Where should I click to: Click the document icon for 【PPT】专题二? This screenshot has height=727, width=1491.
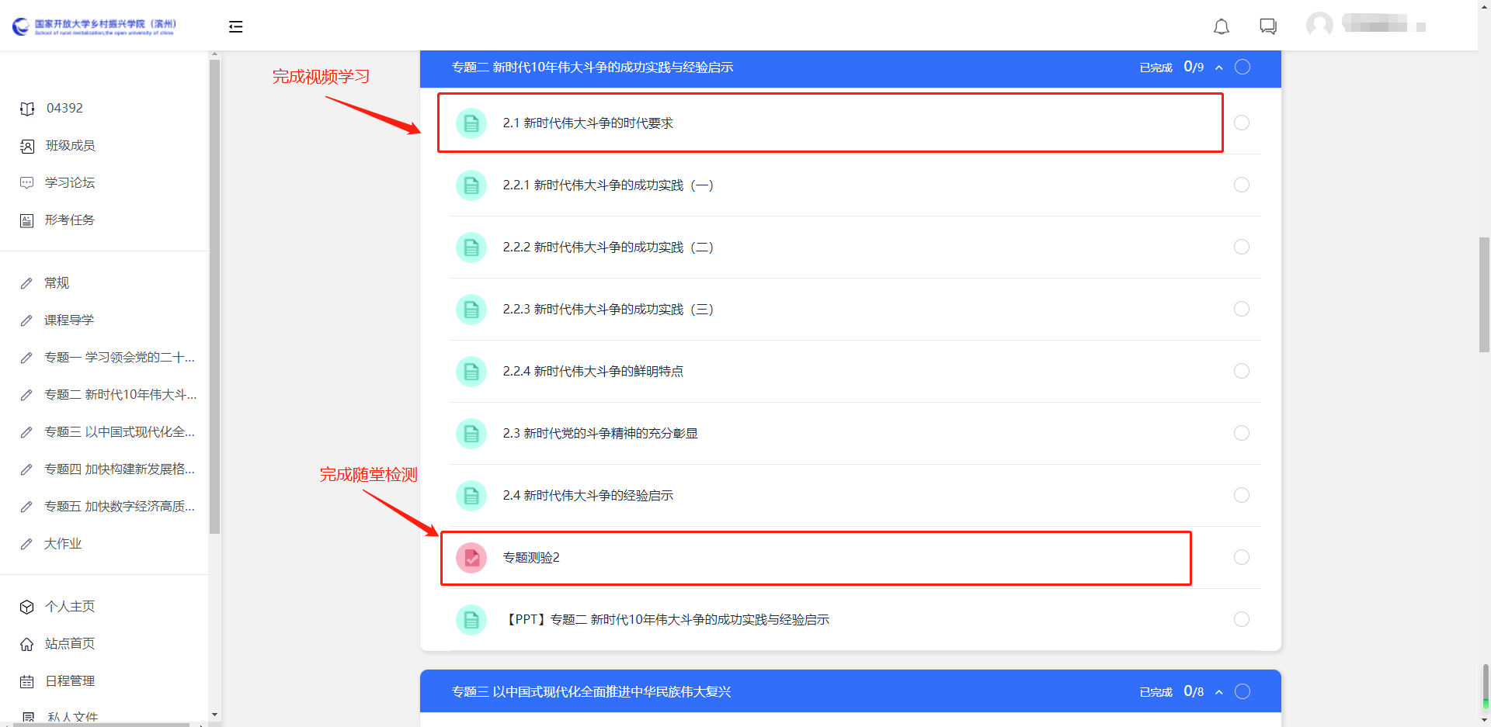tap(471, 619)
